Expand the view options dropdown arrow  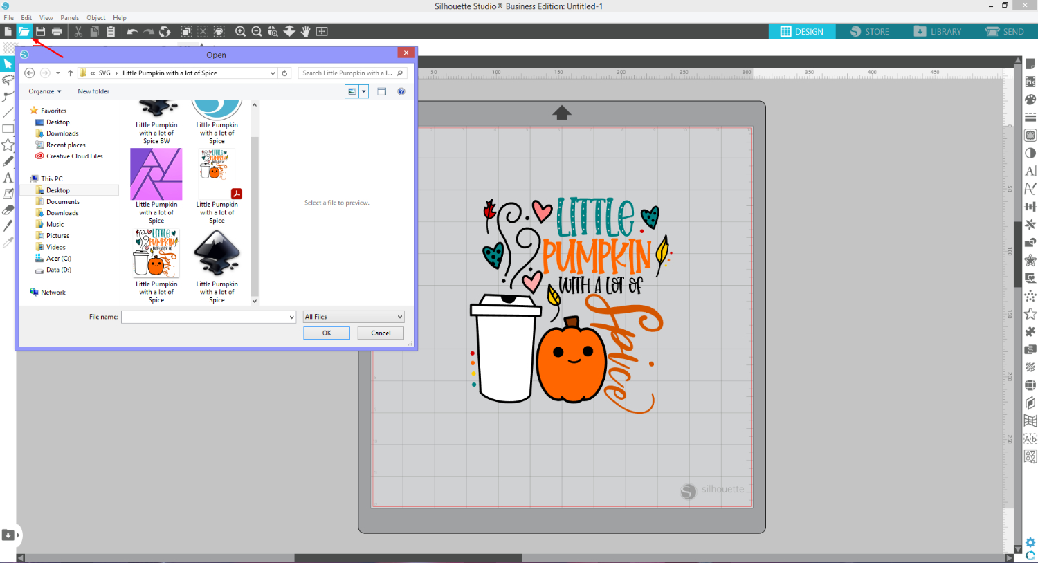pyautogui.click(x=363, y=91)
